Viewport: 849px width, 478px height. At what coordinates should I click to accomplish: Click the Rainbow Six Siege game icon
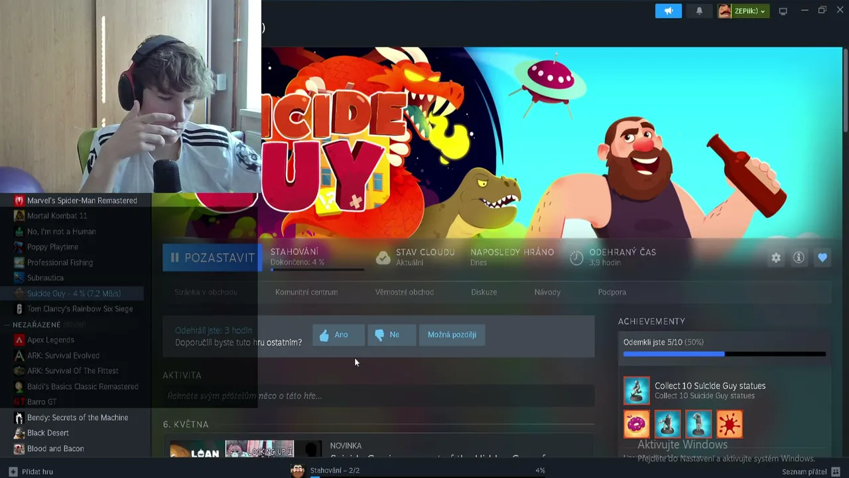19,309
